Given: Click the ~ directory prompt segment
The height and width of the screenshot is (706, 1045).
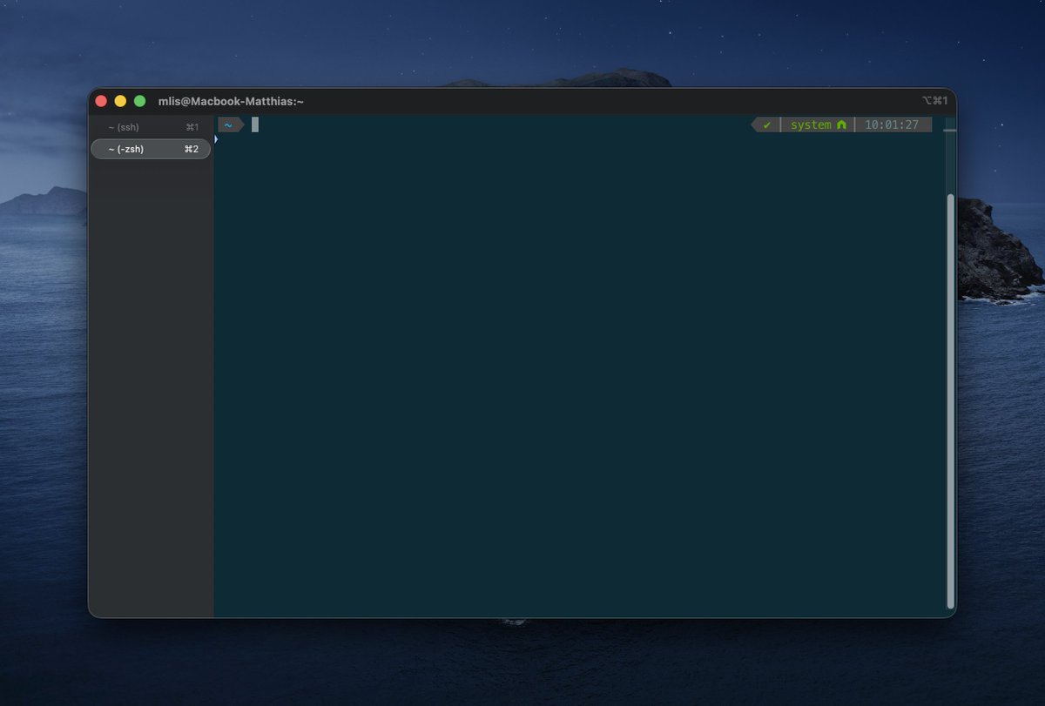Looking at the screenshot, I should click(229, 125).
